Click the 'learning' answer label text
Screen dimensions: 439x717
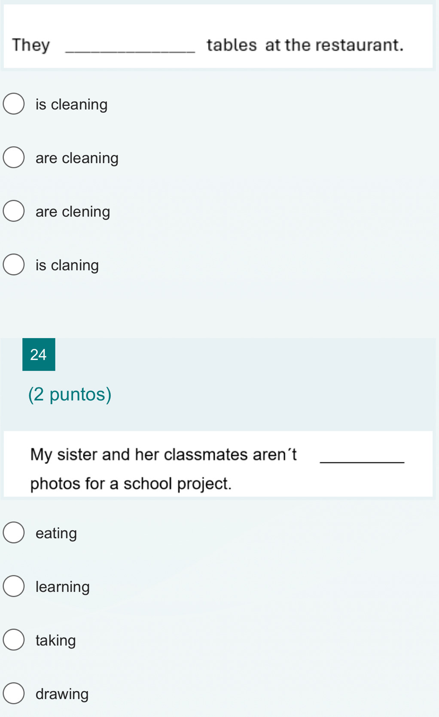[63, 587]
